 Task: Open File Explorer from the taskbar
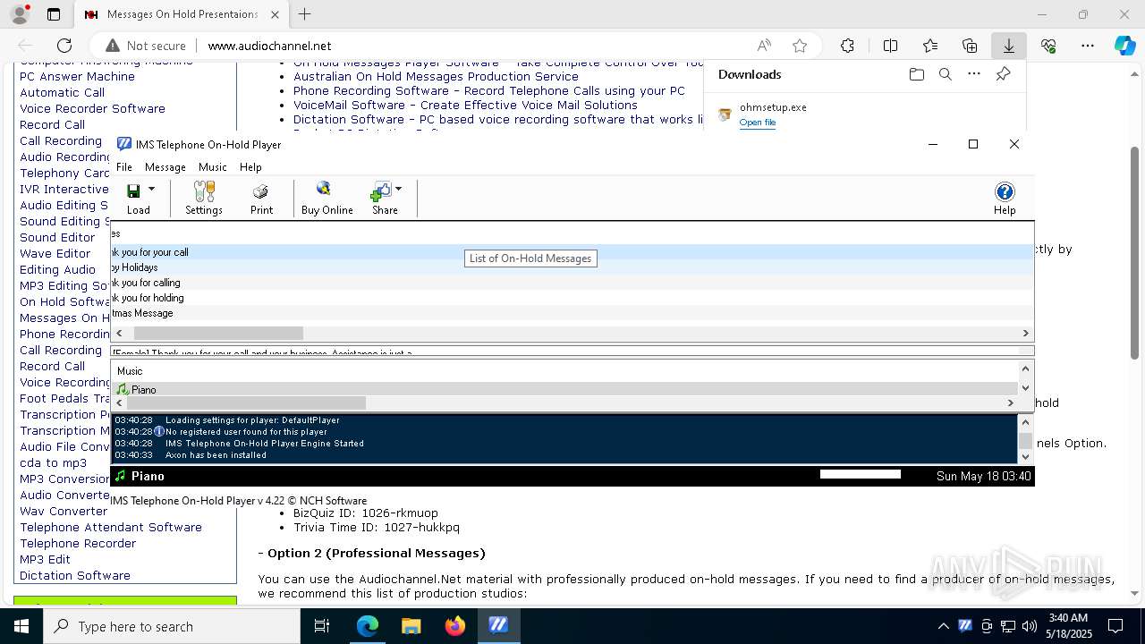pos(411,626)
